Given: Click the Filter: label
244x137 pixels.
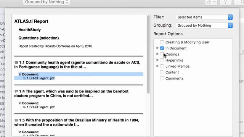Looking at the screenshot, I should [159, 17].
